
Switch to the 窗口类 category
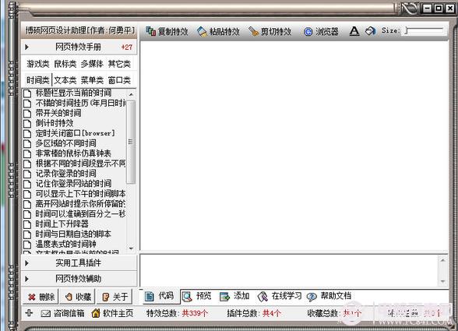tap(119, 79)
